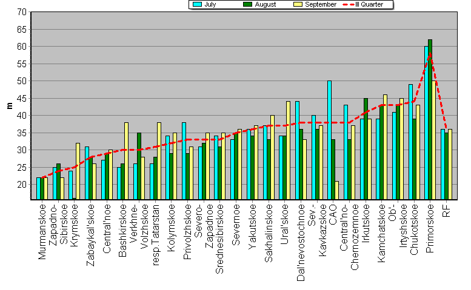Viewport: 471px width, 290px height.
Task: Click the short yellow September bar for CAO
Action: pos(336,190)
